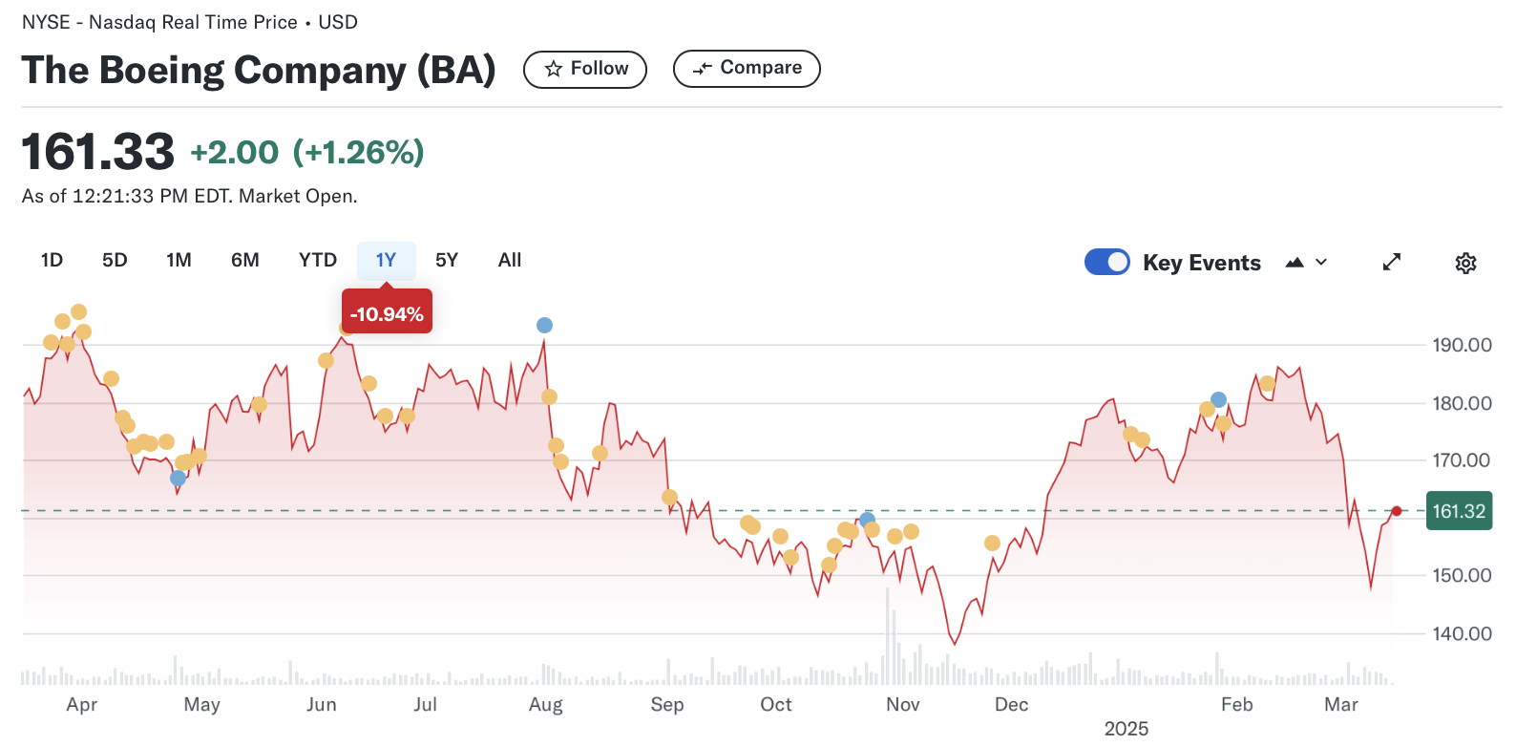Switch to the 5Y range tab
Image resolution: width=1516 pixels, height=747 pixels.
click(447, 260)
